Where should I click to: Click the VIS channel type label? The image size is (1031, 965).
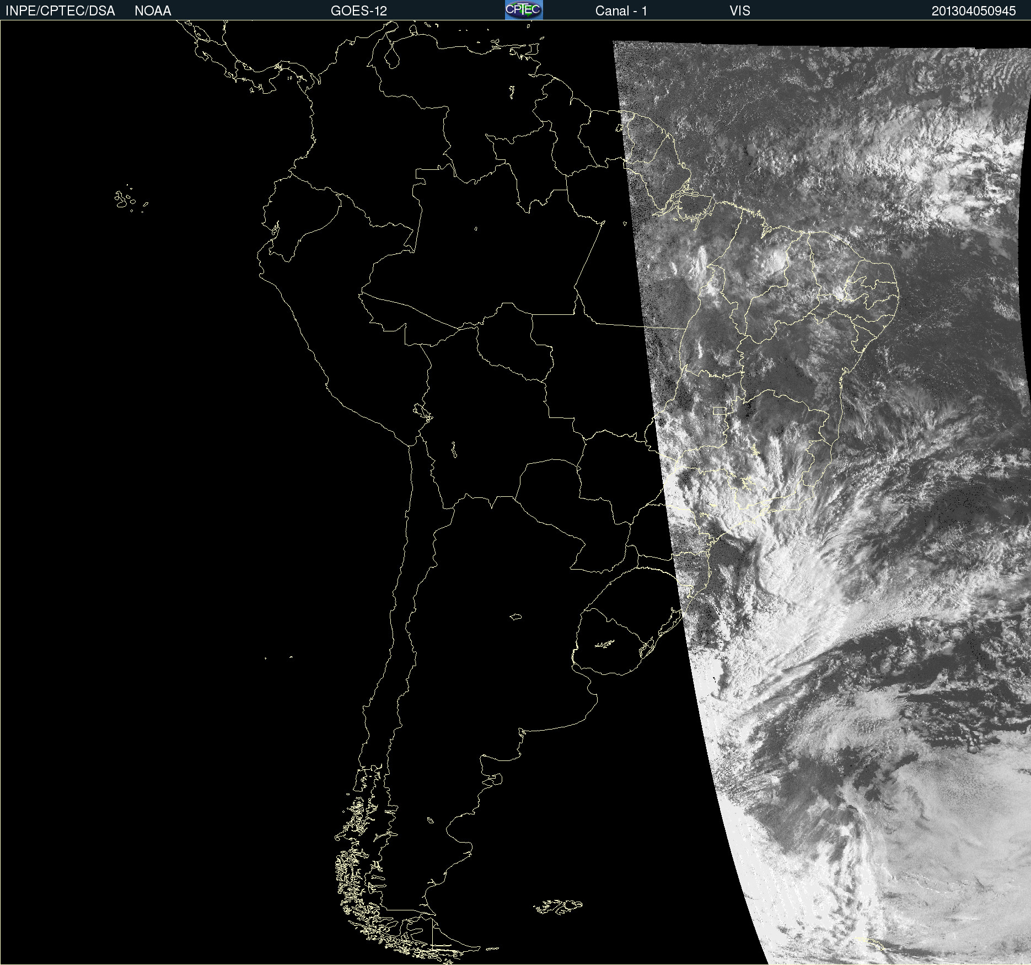pyautogui.click(x=740, y=11)
